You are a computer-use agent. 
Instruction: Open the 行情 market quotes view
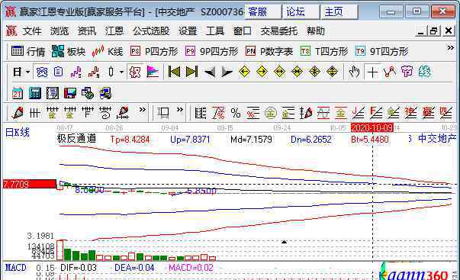pos(28,51)
